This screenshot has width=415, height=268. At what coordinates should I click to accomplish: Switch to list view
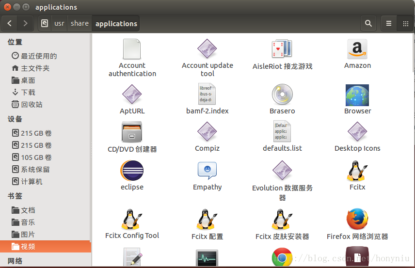(x=389, y=23)
